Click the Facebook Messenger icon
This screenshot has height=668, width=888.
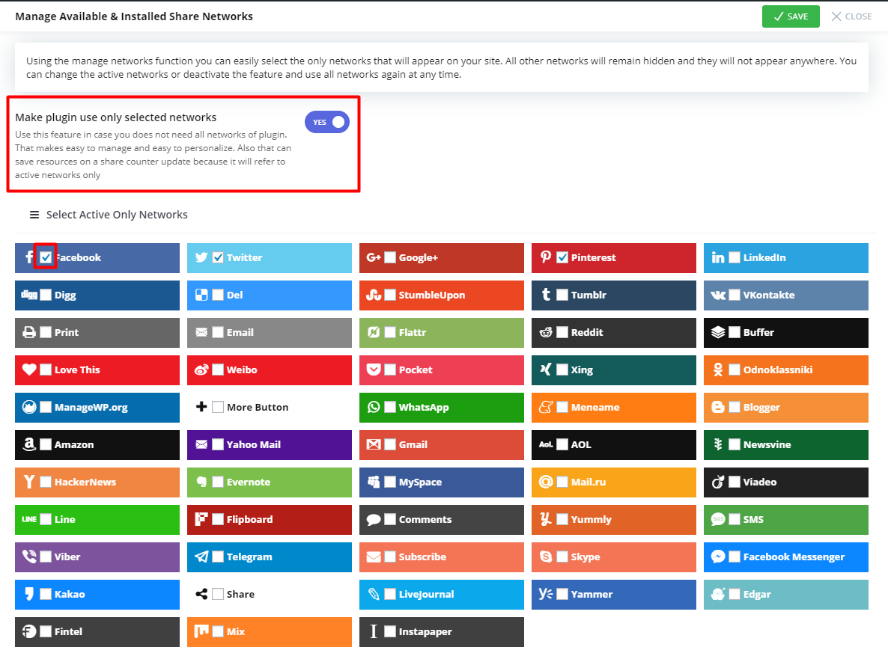718,557
